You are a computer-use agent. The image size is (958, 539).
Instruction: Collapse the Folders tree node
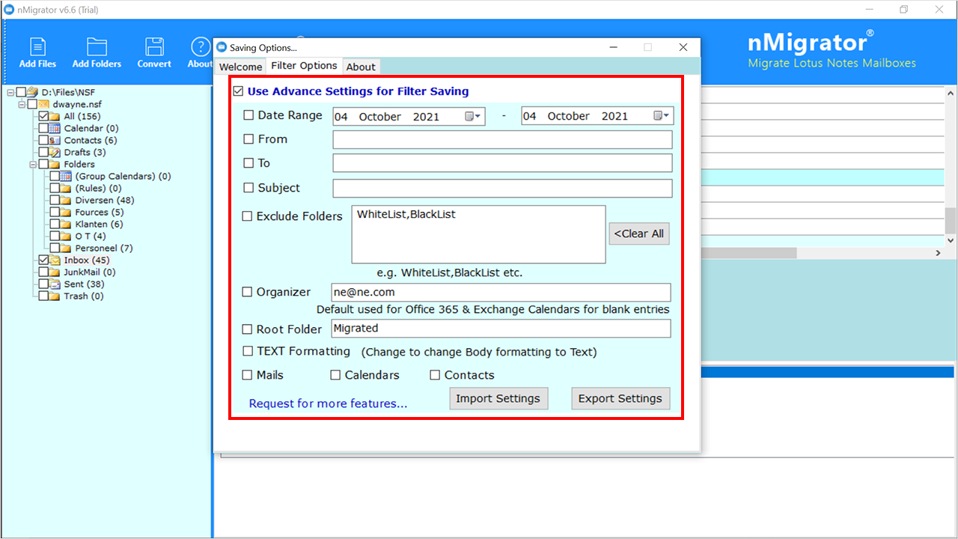34,164
